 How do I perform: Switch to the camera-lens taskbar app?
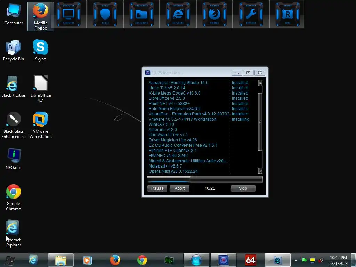coord(278,260)
